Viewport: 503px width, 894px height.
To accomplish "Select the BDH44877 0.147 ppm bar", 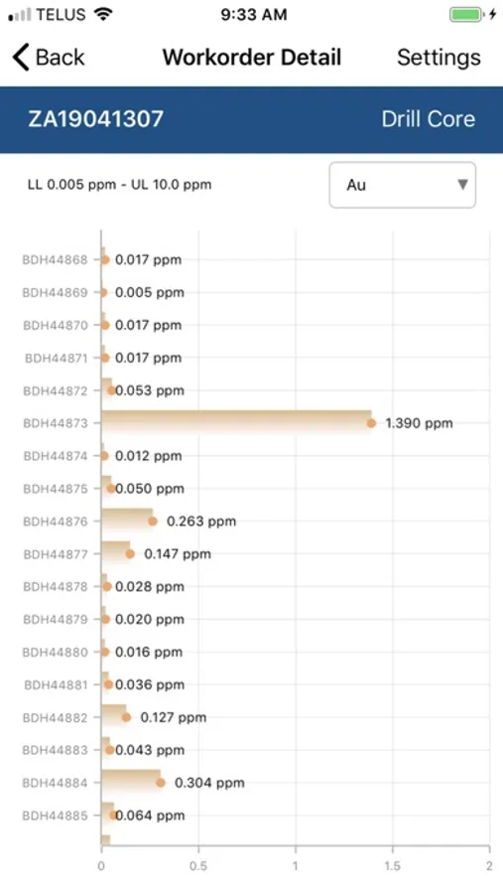I will tap(116, 553).
